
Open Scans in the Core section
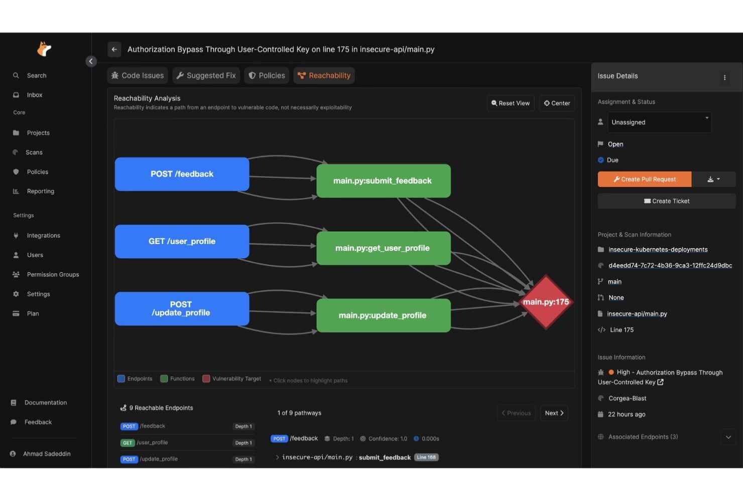34,152
